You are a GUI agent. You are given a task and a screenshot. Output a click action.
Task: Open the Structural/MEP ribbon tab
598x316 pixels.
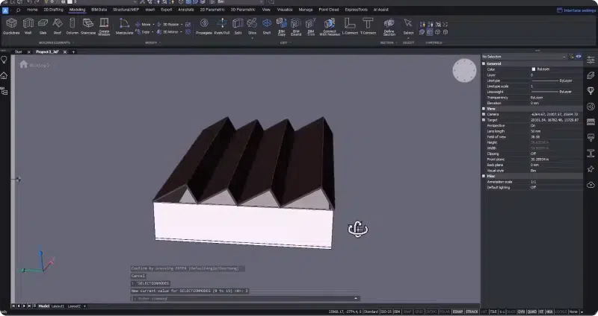click(x=126, y=10)
